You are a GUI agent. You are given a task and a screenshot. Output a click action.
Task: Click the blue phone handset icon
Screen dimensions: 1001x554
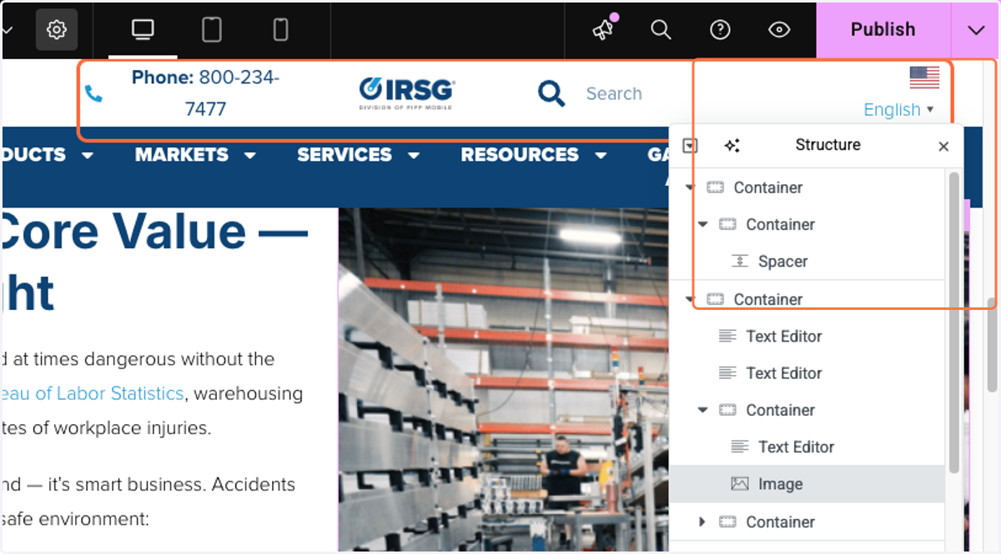click(93, 94)
